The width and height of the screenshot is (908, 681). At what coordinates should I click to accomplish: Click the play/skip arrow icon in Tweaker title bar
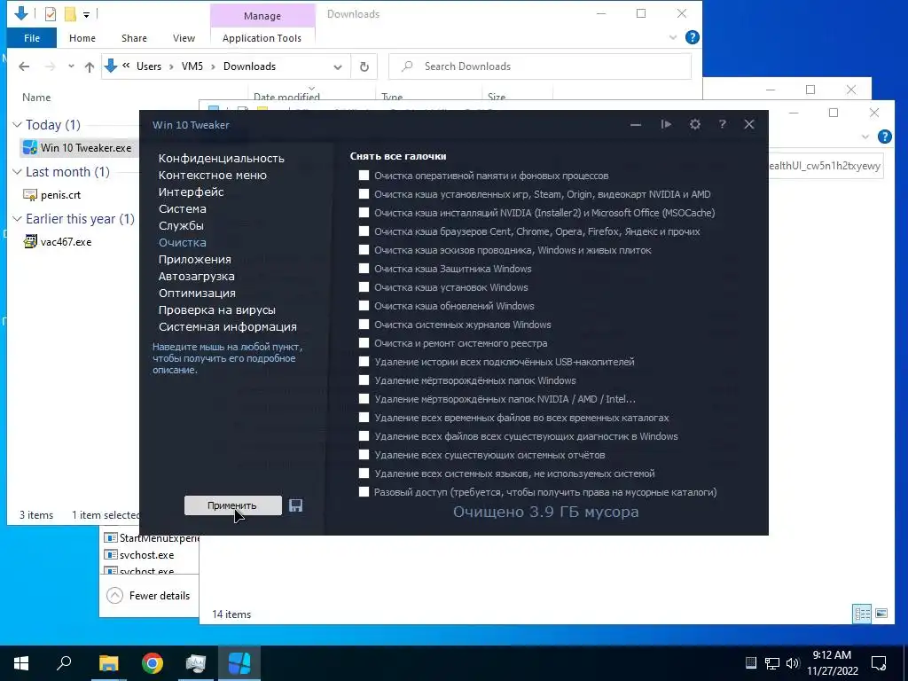tap(666, 124)
